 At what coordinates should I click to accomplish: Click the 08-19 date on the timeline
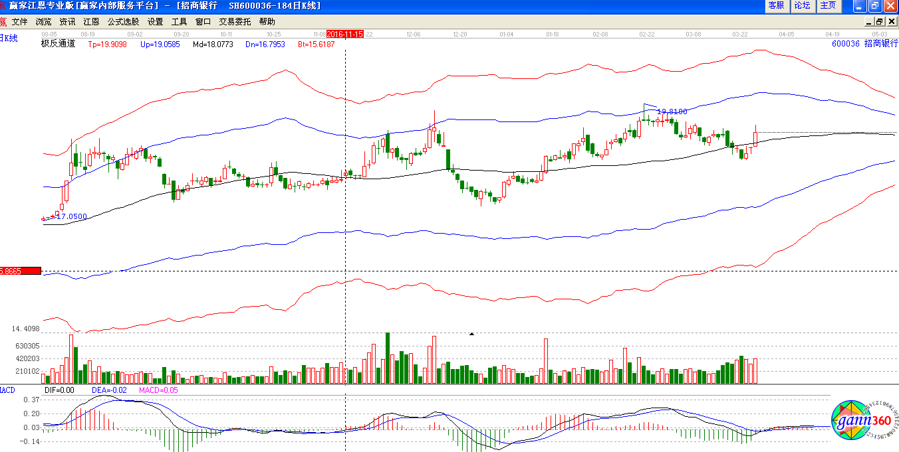pos(88,33)
